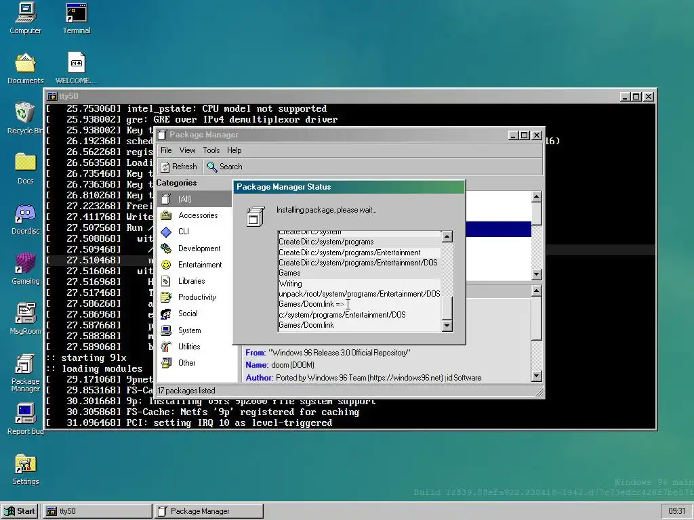Maximize the Package Manager window
The height and width of the screenshot is (520, 694).
pyautogui.click(x=525, y=135)
